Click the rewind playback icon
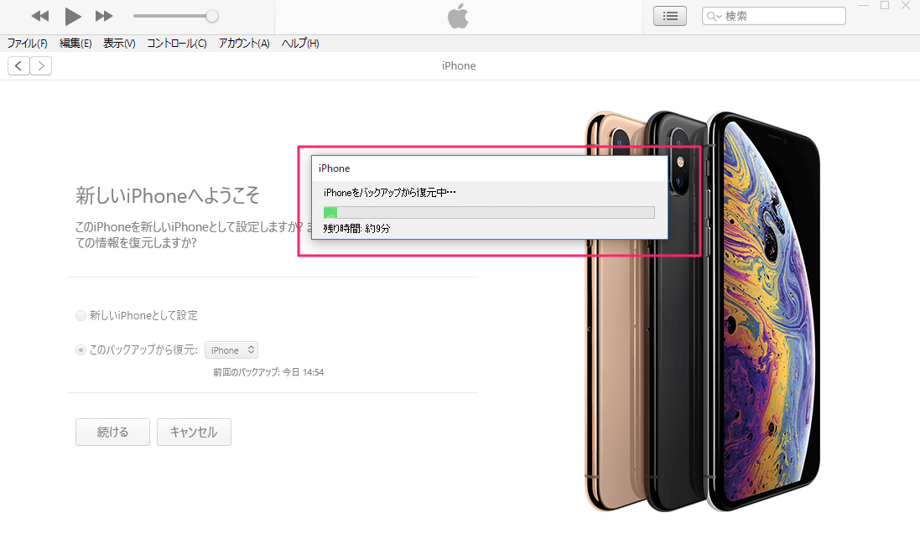 [40, 17]
